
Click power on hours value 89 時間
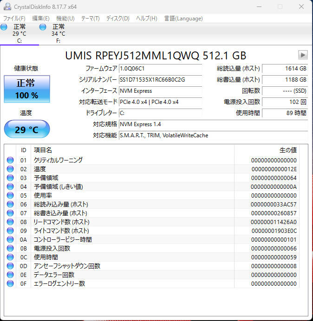285,113
